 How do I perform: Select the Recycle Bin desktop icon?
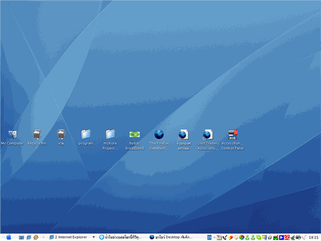pyautogui.click(x=37, y=137)
